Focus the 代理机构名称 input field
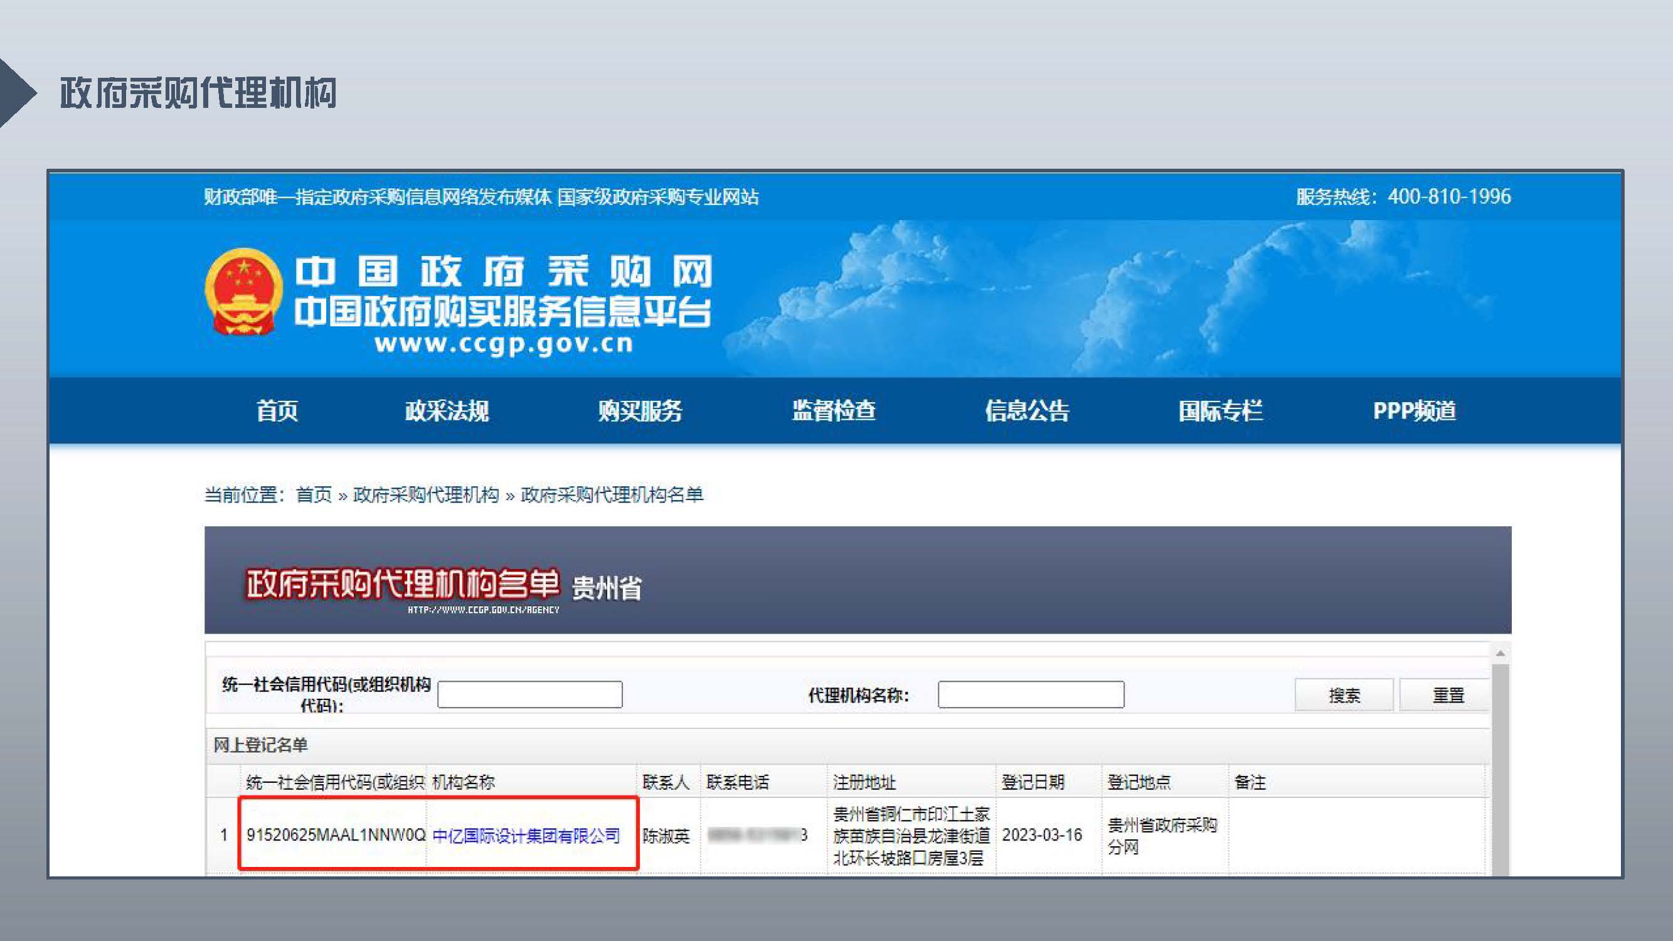Viewport: 1673px width, 941px height. pyautogui.click(x=1031, y=694)
